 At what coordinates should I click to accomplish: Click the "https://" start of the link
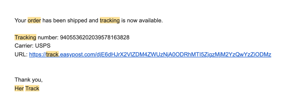38,54
